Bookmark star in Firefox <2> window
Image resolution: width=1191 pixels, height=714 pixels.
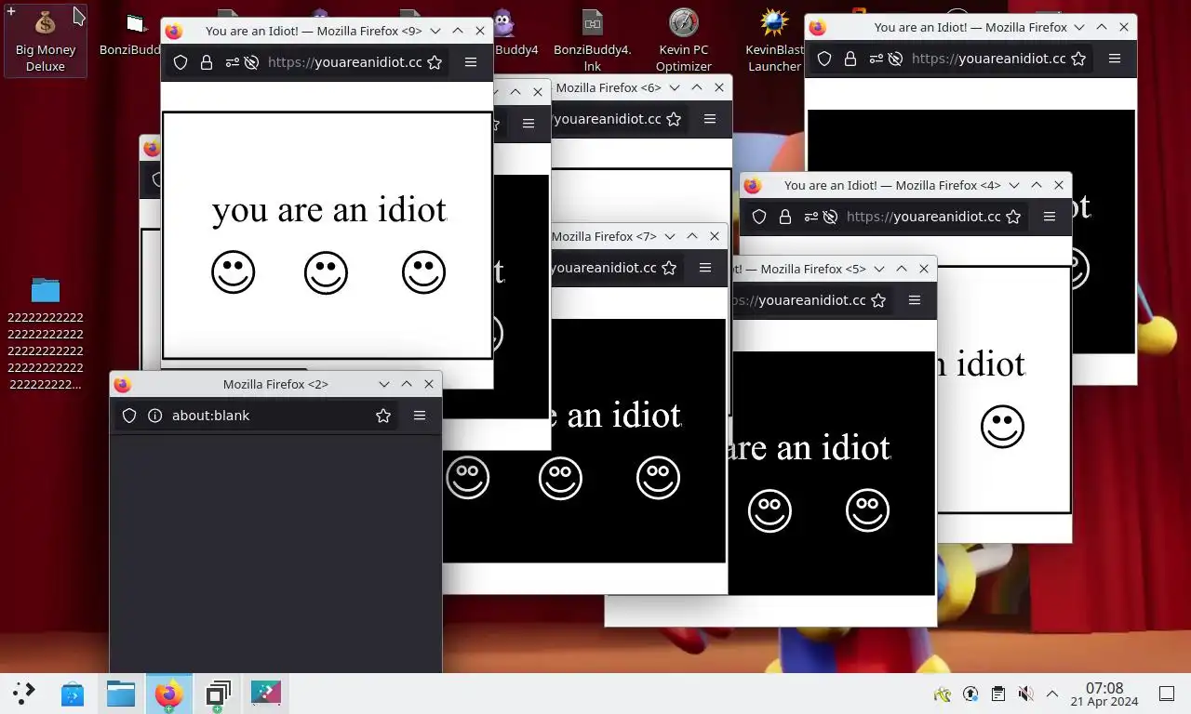(x=383, y=416)
